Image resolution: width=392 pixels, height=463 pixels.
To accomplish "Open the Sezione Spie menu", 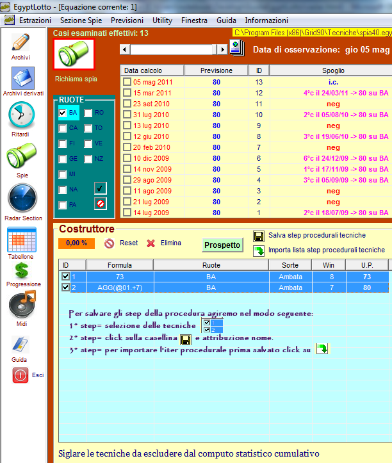I will point(81,20).
